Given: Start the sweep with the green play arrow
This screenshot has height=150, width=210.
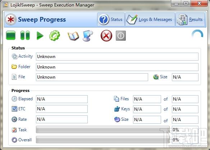Looking at the screenshot, I should (x=40, y=36).
